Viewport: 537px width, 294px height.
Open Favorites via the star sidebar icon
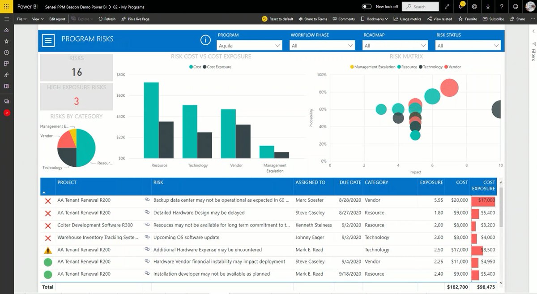click(x=6, y=41)
